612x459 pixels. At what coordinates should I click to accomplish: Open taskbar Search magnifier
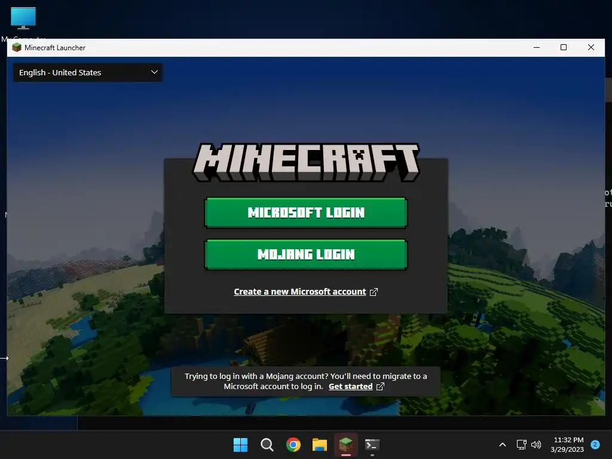point(267,445)
